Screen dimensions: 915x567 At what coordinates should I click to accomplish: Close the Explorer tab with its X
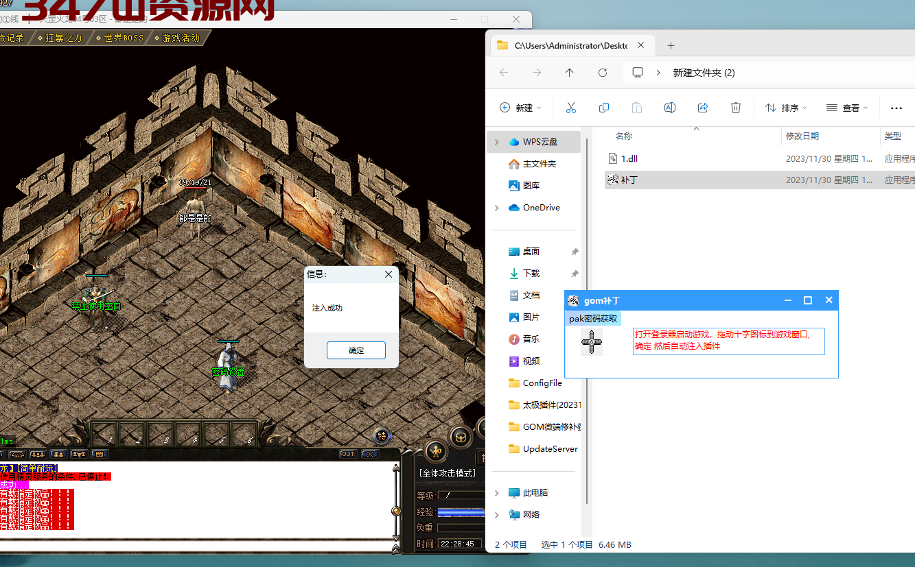(641, 45)
